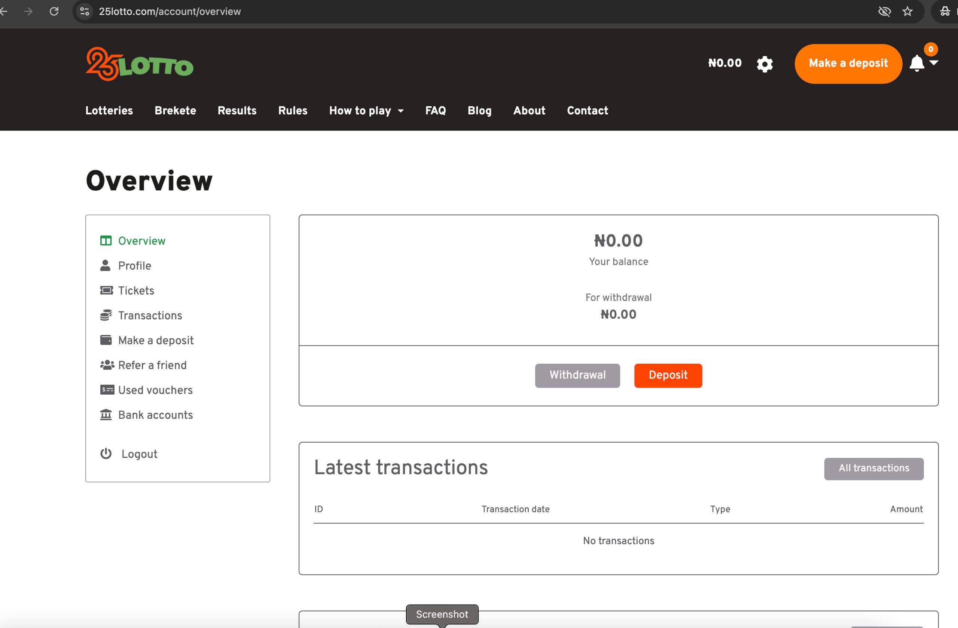Click the gray Withdrawal button
958x628 pixels.
tap(577, 375)
